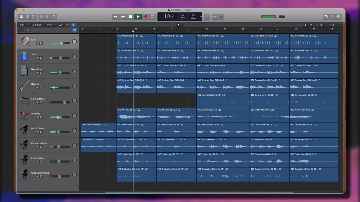Open the Smart Controls panel

tap(42, 17)
